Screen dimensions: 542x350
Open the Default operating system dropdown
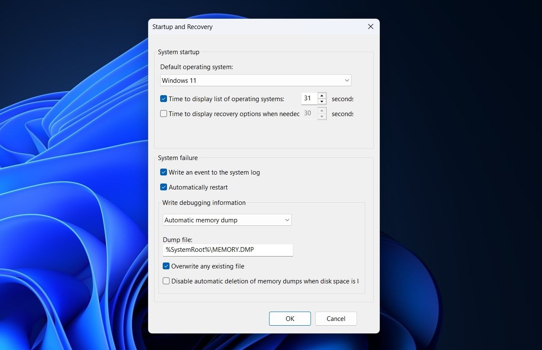(x=256, y=80)
